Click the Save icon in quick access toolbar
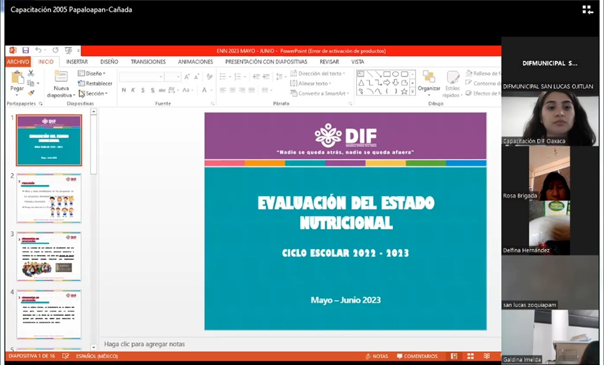The height and width of the screenshot is (365, 604). (x=26, y=50)
